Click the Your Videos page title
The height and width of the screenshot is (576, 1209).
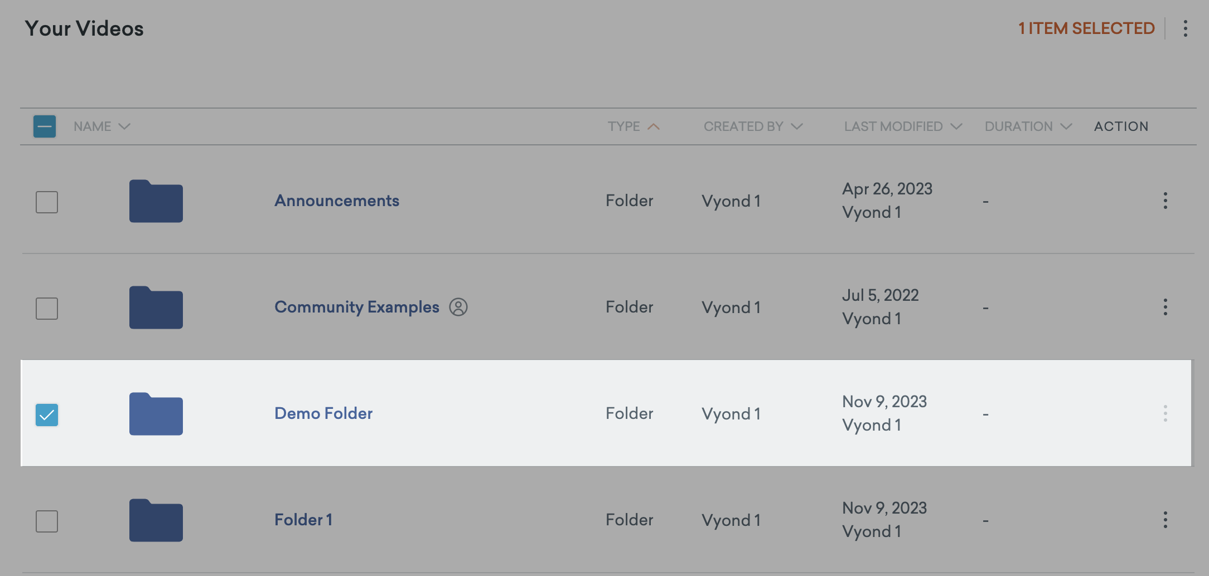pyautogui.click(x=85, y=28)
